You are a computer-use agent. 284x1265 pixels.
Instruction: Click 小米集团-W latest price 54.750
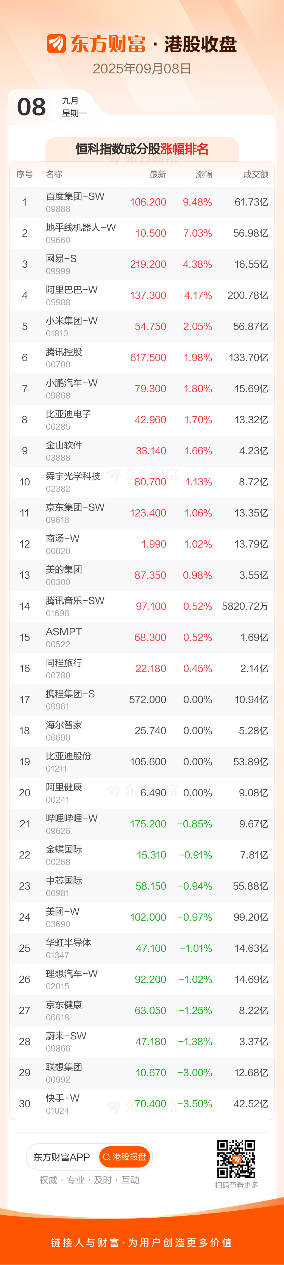(x=150, y=326)
